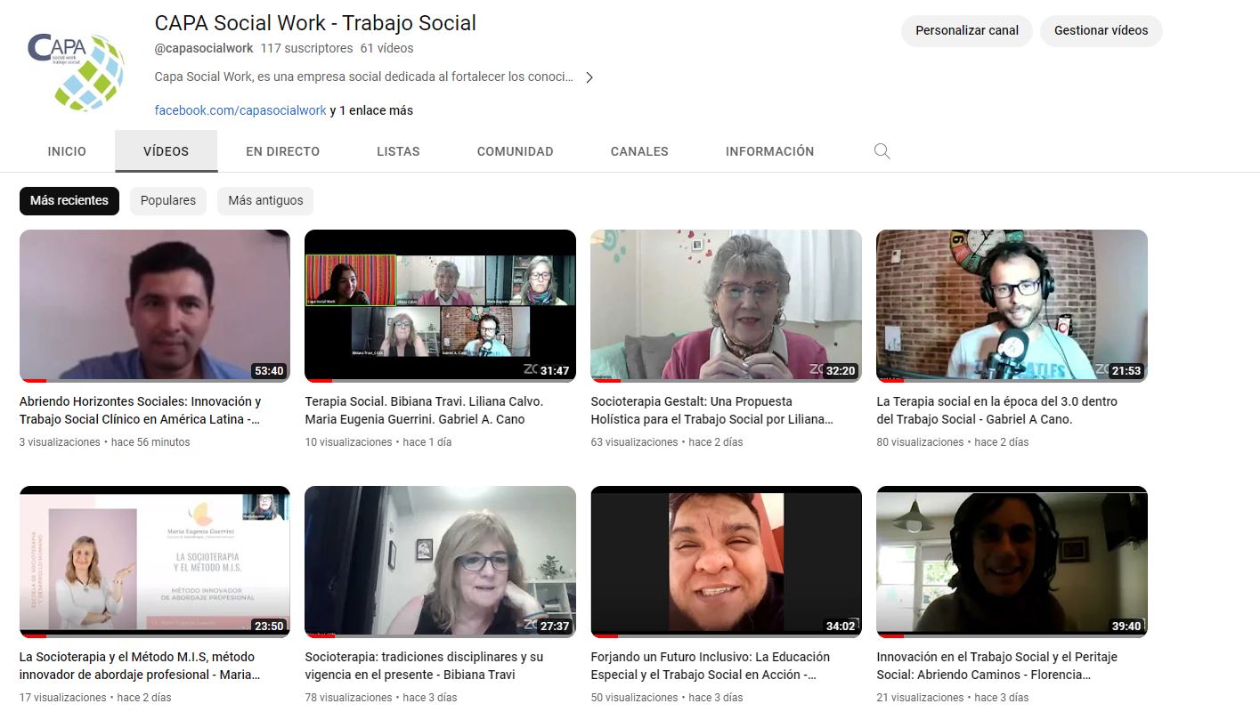
Task: Click the channel name 'CAPA Social Work - Trabajo Social'
Action: coord(315,23)
